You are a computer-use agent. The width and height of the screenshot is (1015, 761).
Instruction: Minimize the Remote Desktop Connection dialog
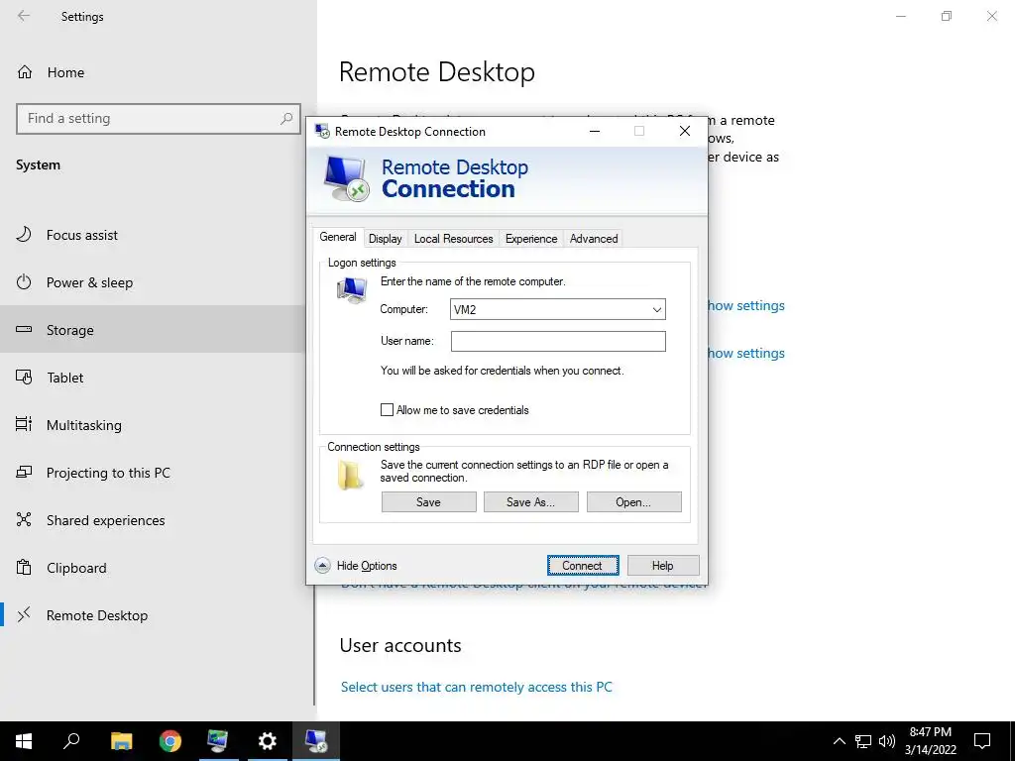tap(595, 131)
